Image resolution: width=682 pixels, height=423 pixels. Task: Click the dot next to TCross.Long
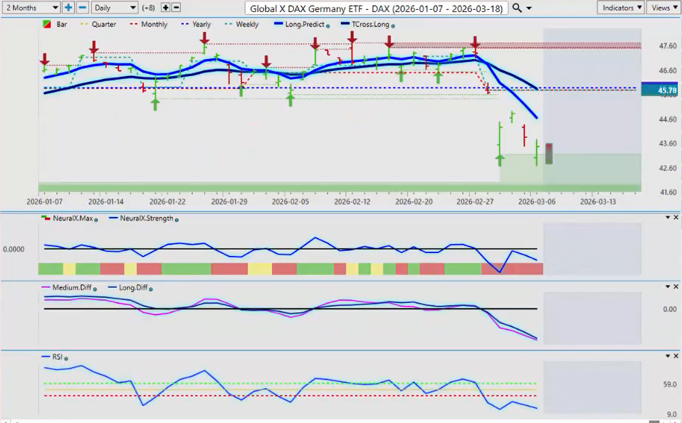click(x=393, y=26)
